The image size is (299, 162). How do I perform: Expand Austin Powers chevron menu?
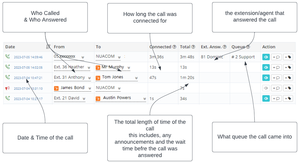click(145, 99)
